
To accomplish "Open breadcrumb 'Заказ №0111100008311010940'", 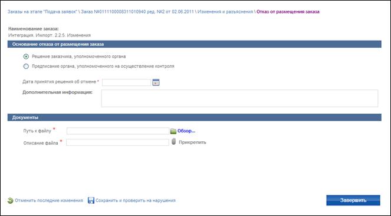I will (138, 12).
